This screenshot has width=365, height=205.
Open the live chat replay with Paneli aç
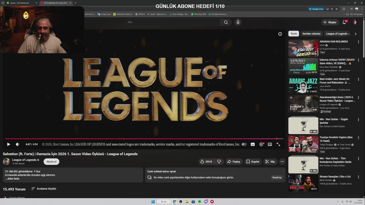pyautogui.click(x=277, y=177)
